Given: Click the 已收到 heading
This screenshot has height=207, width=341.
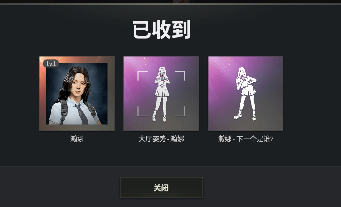Looking at the screenshot, I should coord(161,29).
